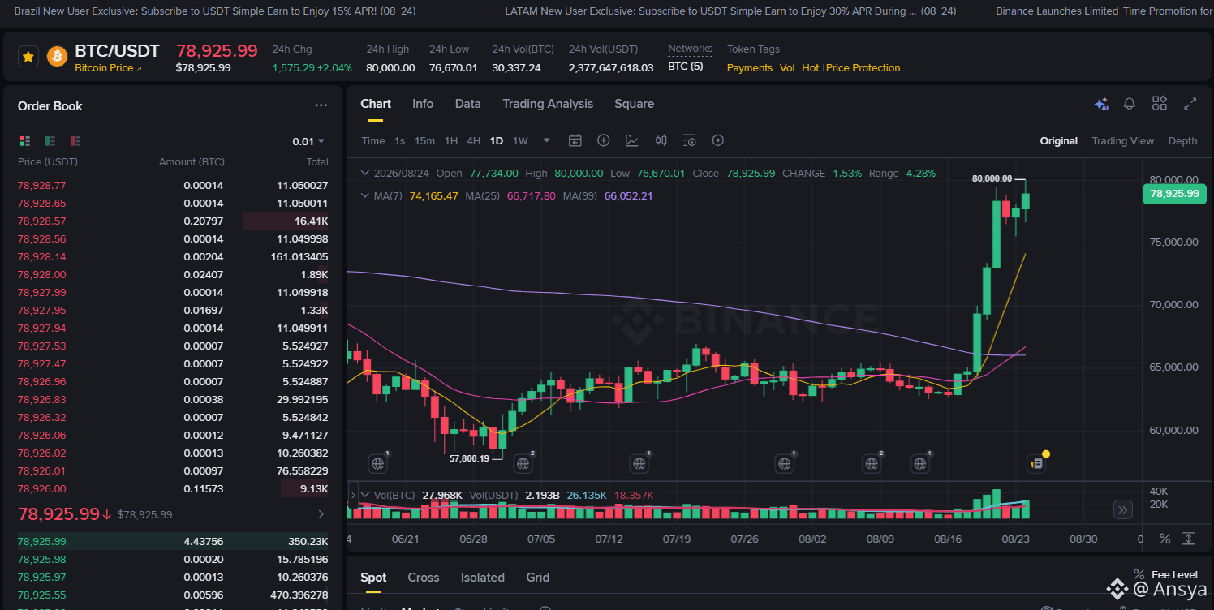Viewport: 1214px width, 610px height.
Task: Select the Isolated margin tab
Action: point(483,578)
